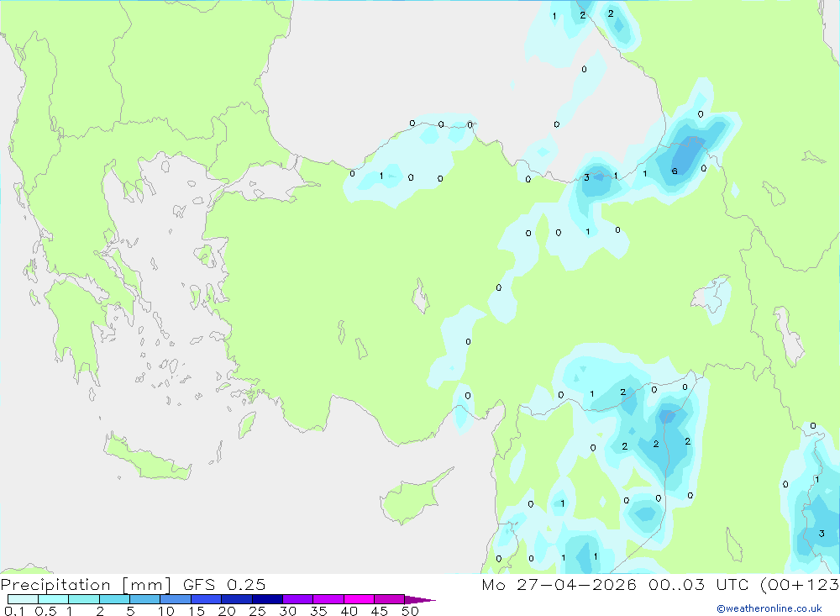Pick the 15–20 mm legend color swatch
The image size is (840, 616).
pyautogui.click(x=206, y=599)
